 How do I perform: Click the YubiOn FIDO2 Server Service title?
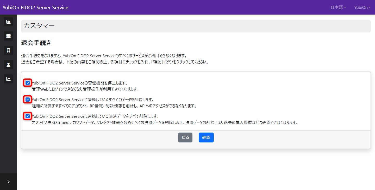35,8
